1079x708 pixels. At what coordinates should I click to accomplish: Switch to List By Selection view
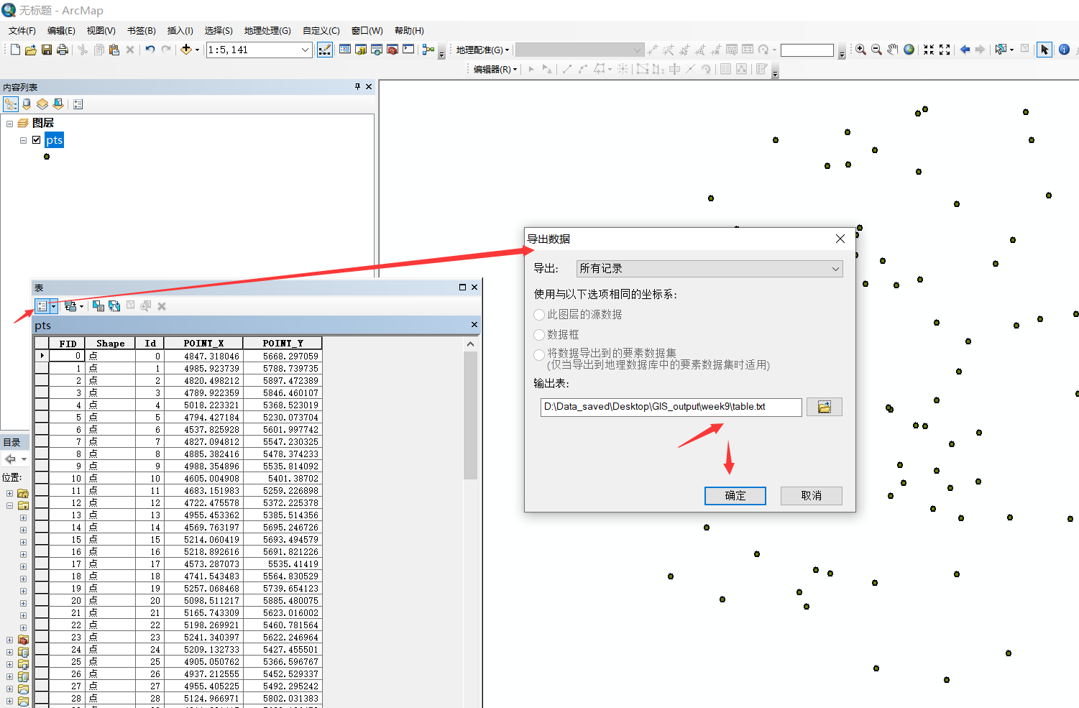pyautogui.click(x=58, y=104)
